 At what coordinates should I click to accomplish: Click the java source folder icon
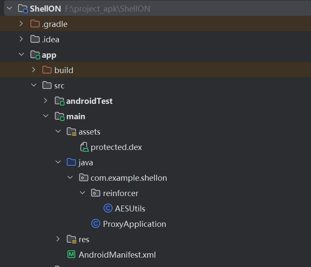pos(71,162)
